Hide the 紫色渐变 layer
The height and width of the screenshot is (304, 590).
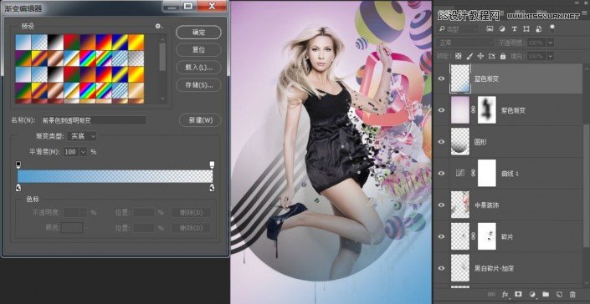(442, 110)
